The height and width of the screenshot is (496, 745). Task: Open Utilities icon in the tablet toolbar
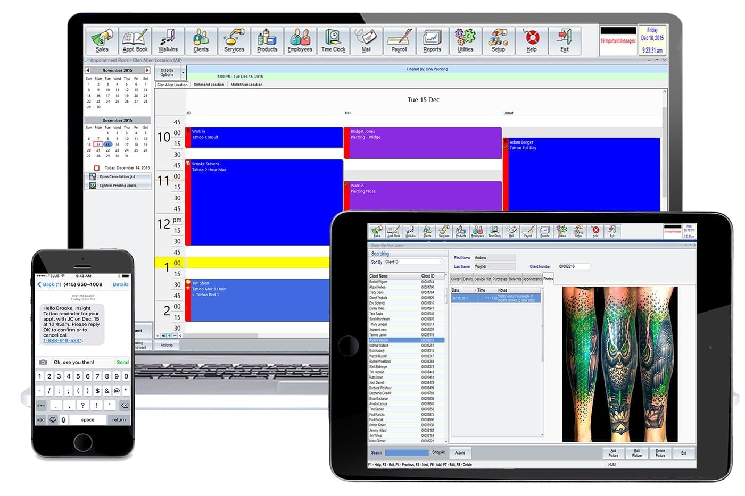coord(562,231)
